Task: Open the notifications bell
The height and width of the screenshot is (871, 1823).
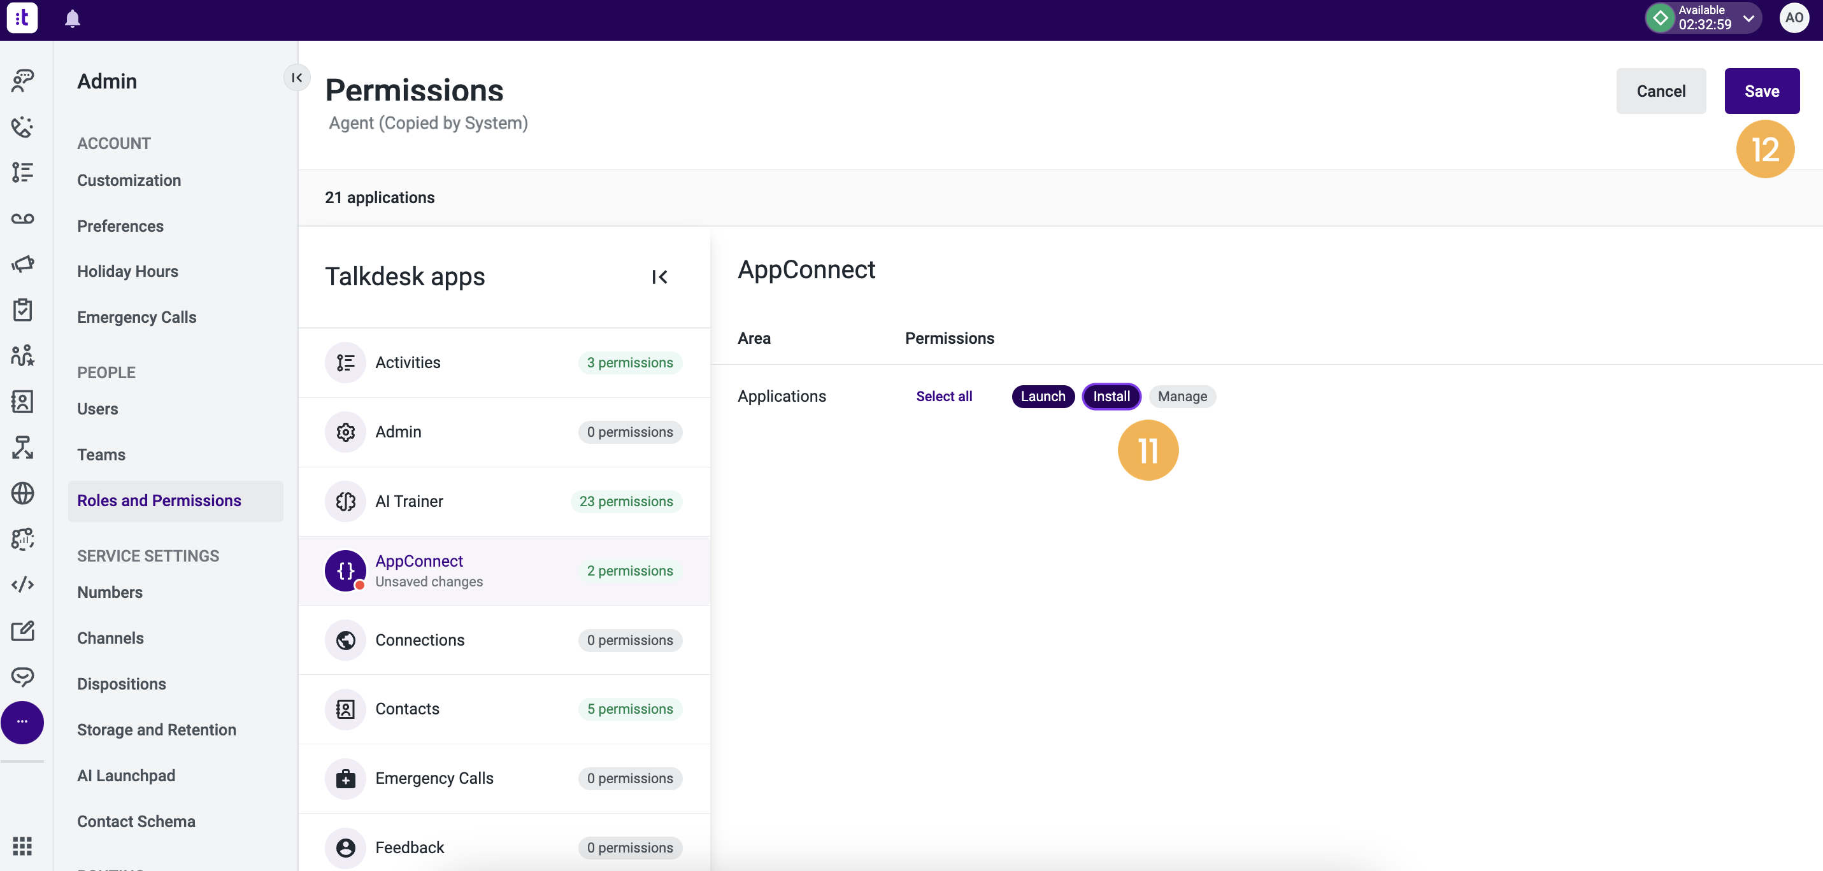Action: [72, 18]
